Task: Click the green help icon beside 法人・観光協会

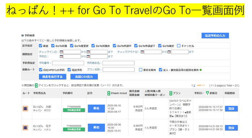Action: point(201,70)
